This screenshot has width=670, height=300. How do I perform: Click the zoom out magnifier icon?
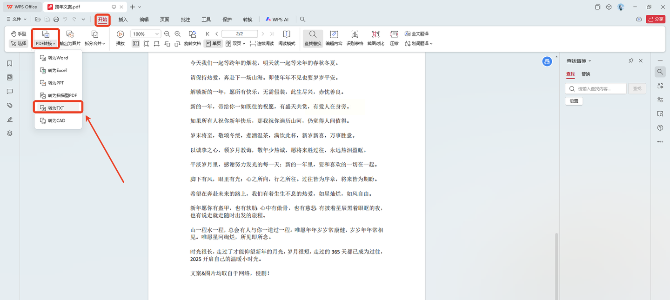coord(167,34)
